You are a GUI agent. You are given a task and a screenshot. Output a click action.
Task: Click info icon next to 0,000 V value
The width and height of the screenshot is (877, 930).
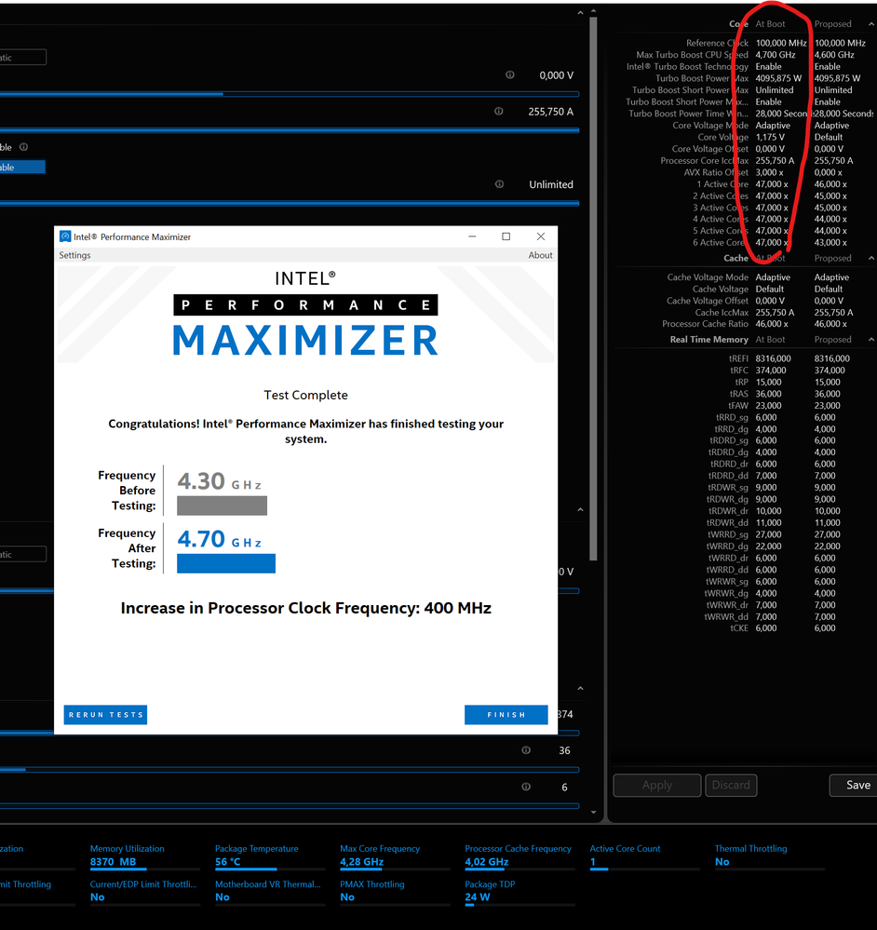pyautogui.click(x=509, y=74)
